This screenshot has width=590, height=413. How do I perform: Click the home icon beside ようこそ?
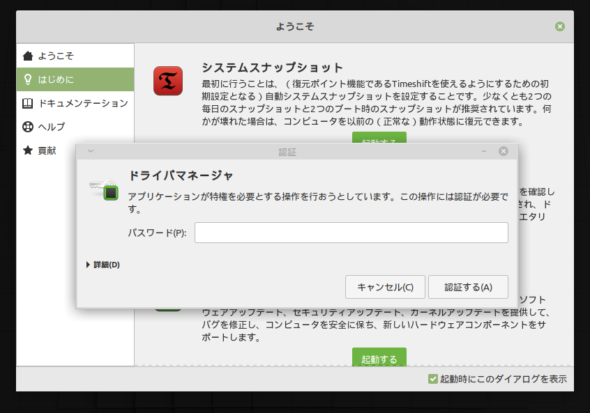tap(28, 56)
